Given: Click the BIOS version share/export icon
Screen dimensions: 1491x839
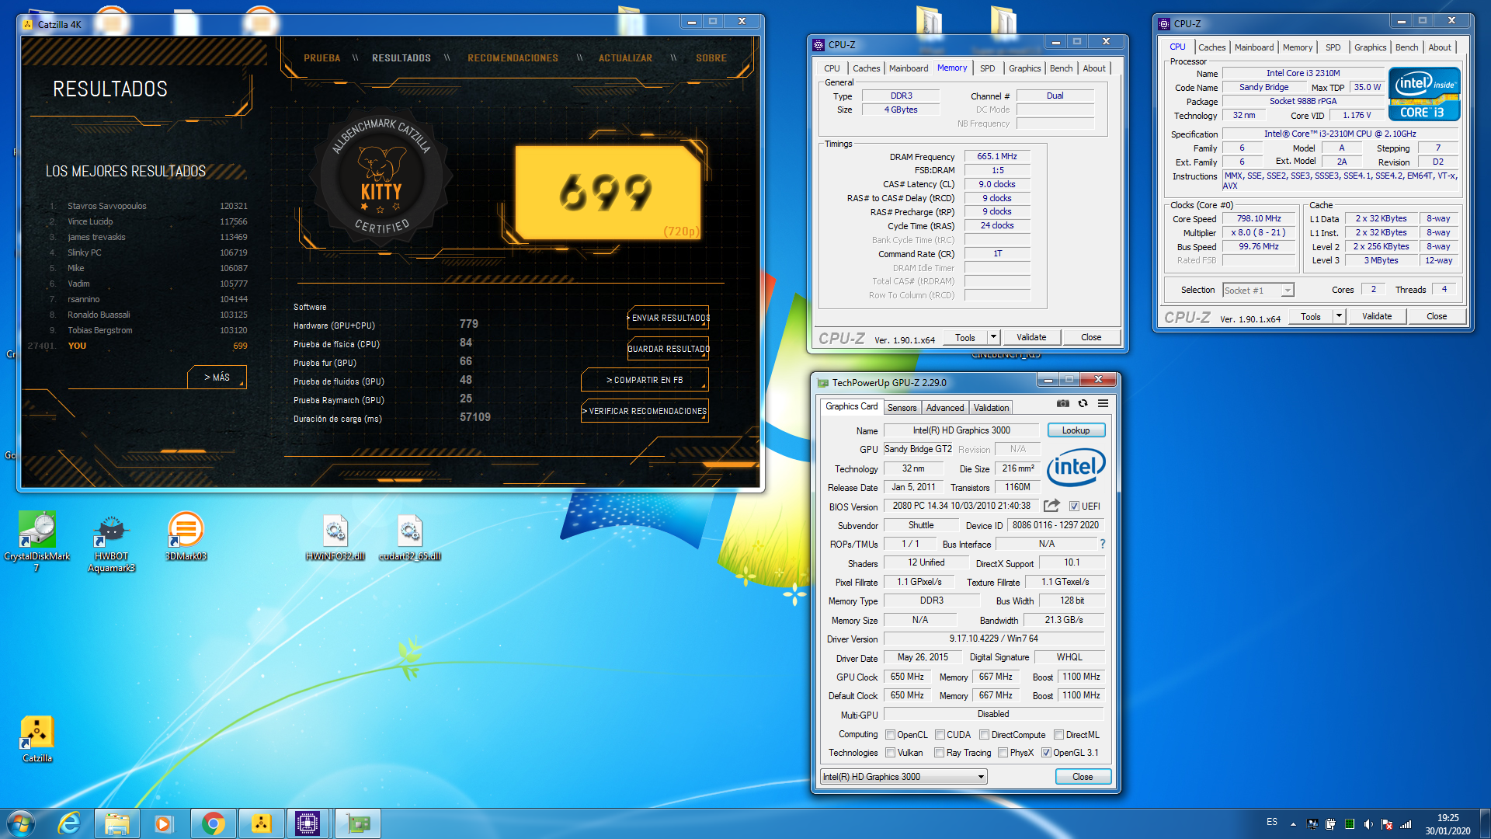Looking at the screenshot, I should pyautogui.click(x=1051, y=506).
